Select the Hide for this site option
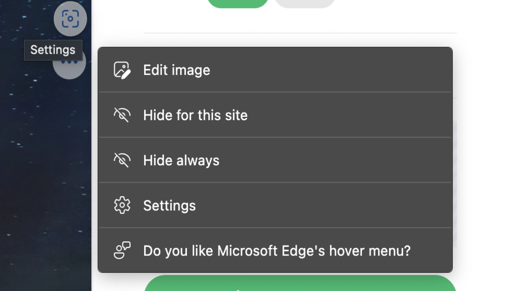Viewport: 517px width, 291px height. coord(195,115)
